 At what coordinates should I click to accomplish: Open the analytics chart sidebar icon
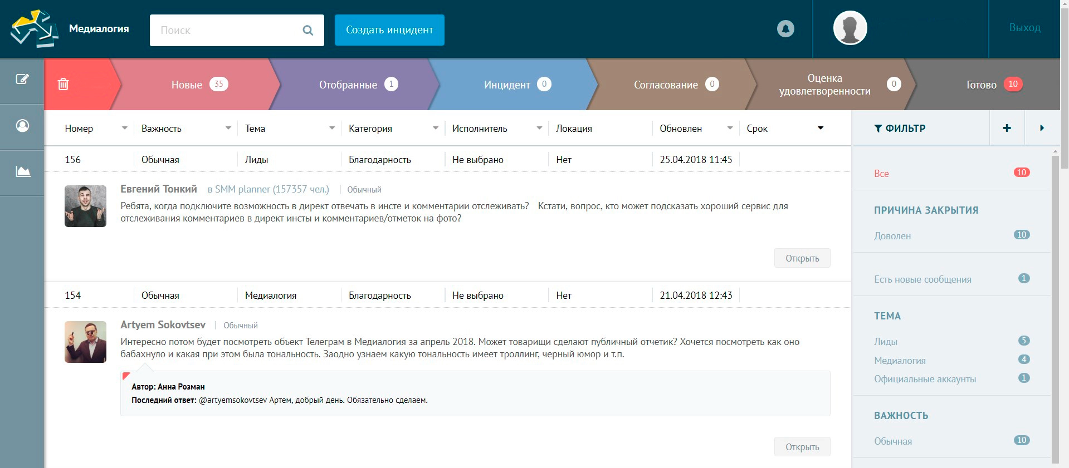coord(23,171)
